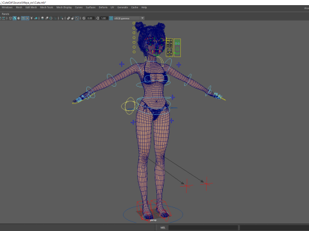Open the Curves menu

[x=79, y=8]
